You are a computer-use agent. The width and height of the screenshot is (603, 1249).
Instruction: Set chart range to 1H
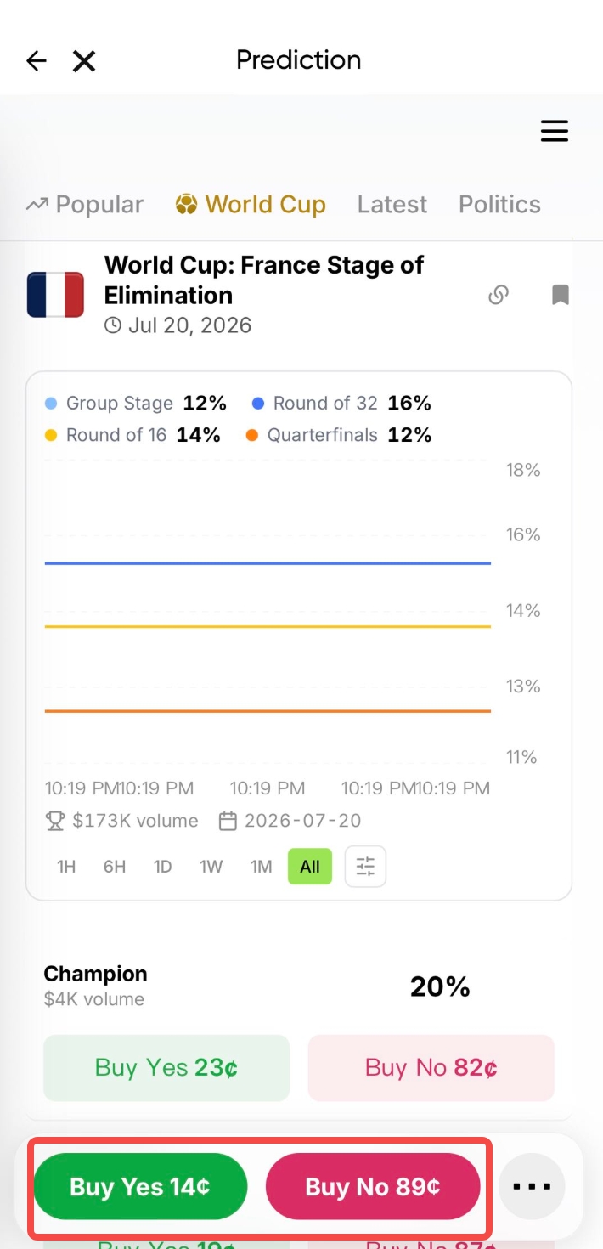[x=66, y=867]
